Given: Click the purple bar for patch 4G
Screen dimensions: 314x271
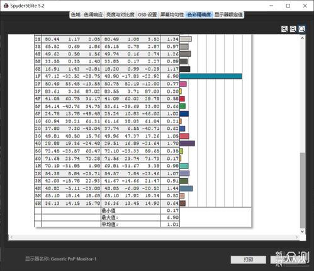Looking at the screenshot, I should click(188, 144).
